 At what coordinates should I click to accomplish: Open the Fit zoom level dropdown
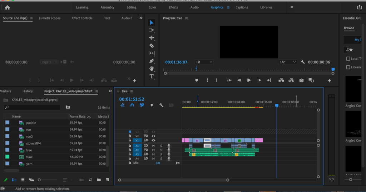[204, 62]
